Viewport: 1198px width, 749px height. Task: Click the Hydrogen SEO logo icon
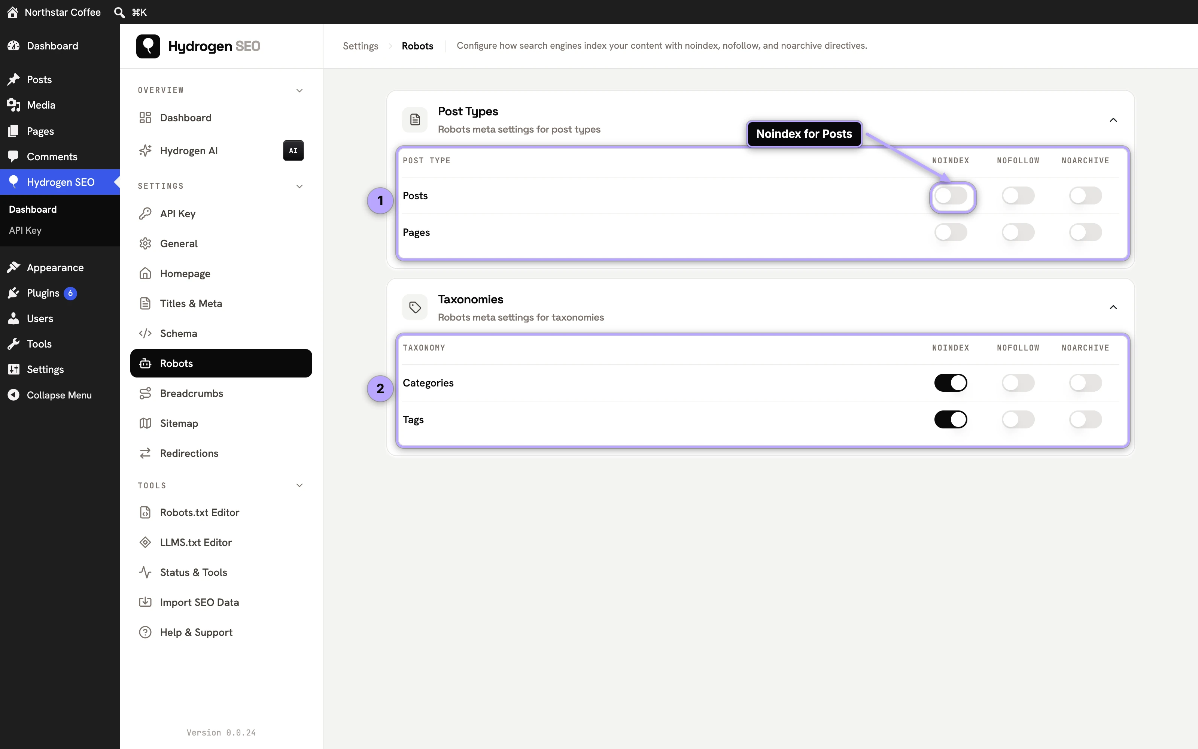click(148, 46)
